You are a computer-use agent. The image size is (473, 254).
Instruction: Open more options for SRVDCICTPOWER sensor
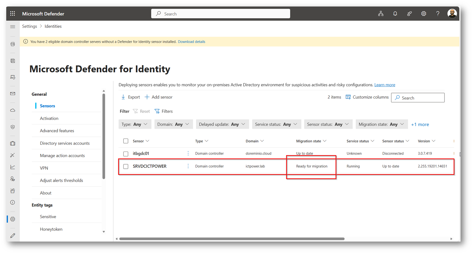pyautogui.click(x=188, y=166)
